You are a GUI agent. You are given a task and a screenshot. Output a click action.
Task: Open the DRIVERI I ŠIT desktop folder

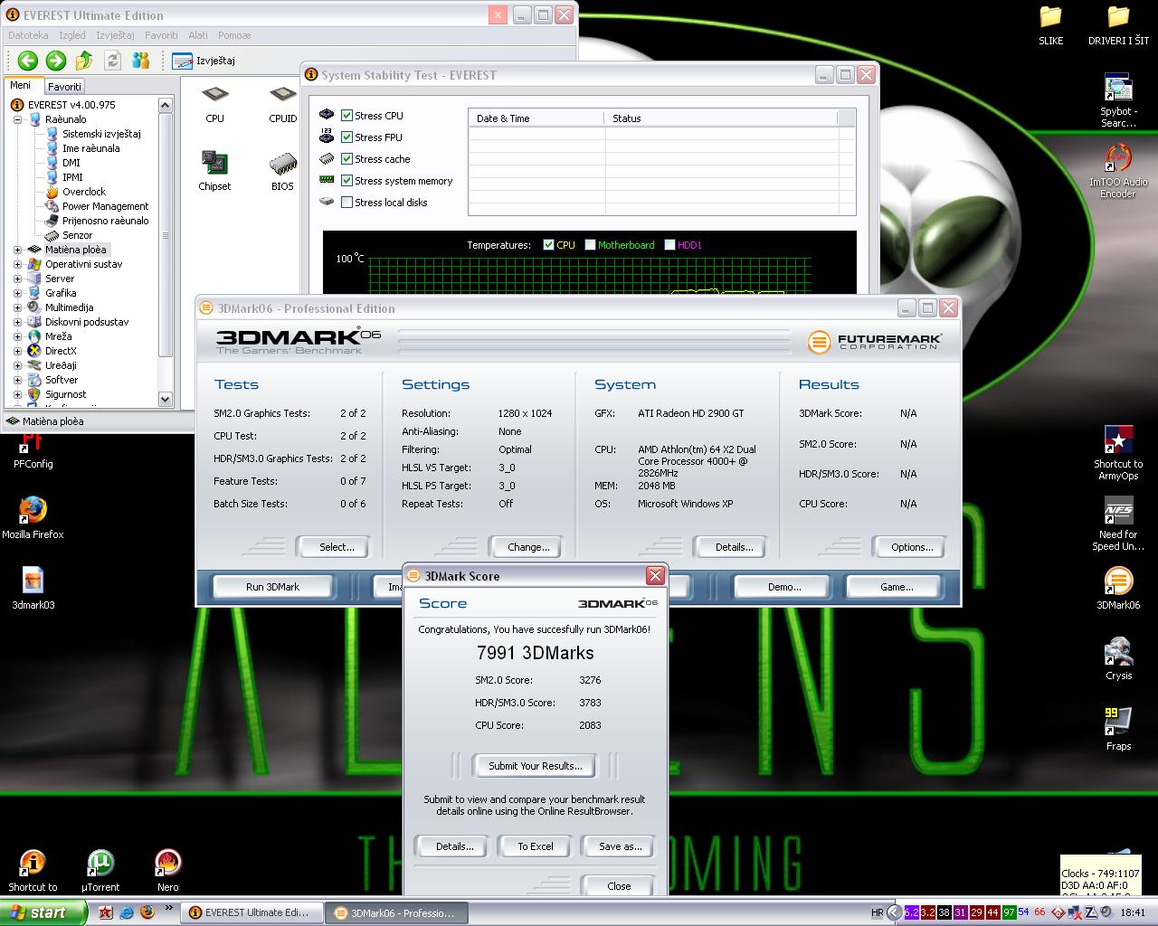tap(1119, 25)
